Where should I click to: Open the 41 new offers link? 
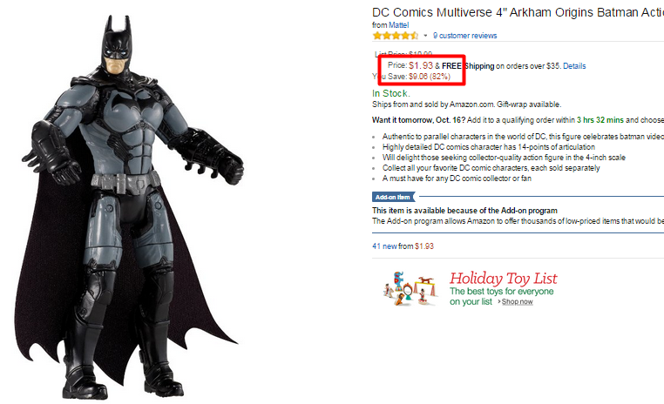(x=384, y=246)
